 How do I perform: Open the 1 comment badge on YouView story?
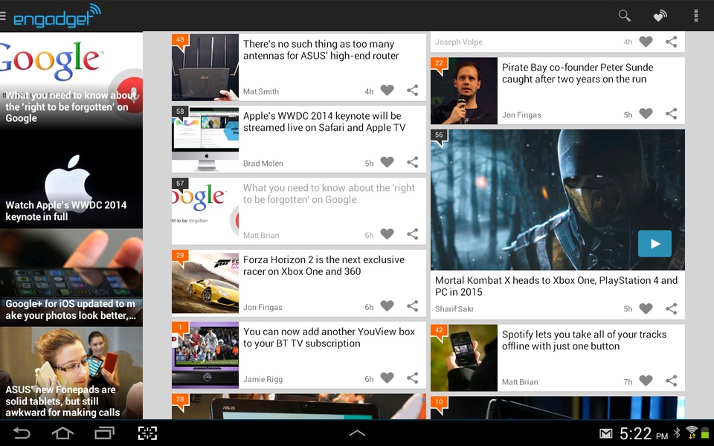click(180, 329)
